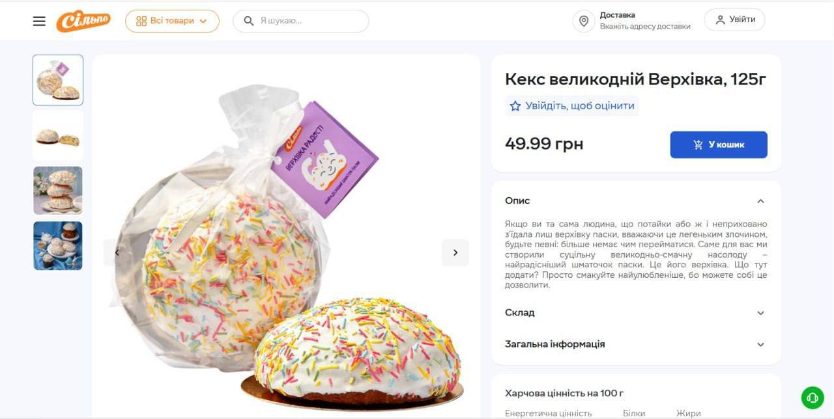Click the search magnifier icon

coord(248,21)
